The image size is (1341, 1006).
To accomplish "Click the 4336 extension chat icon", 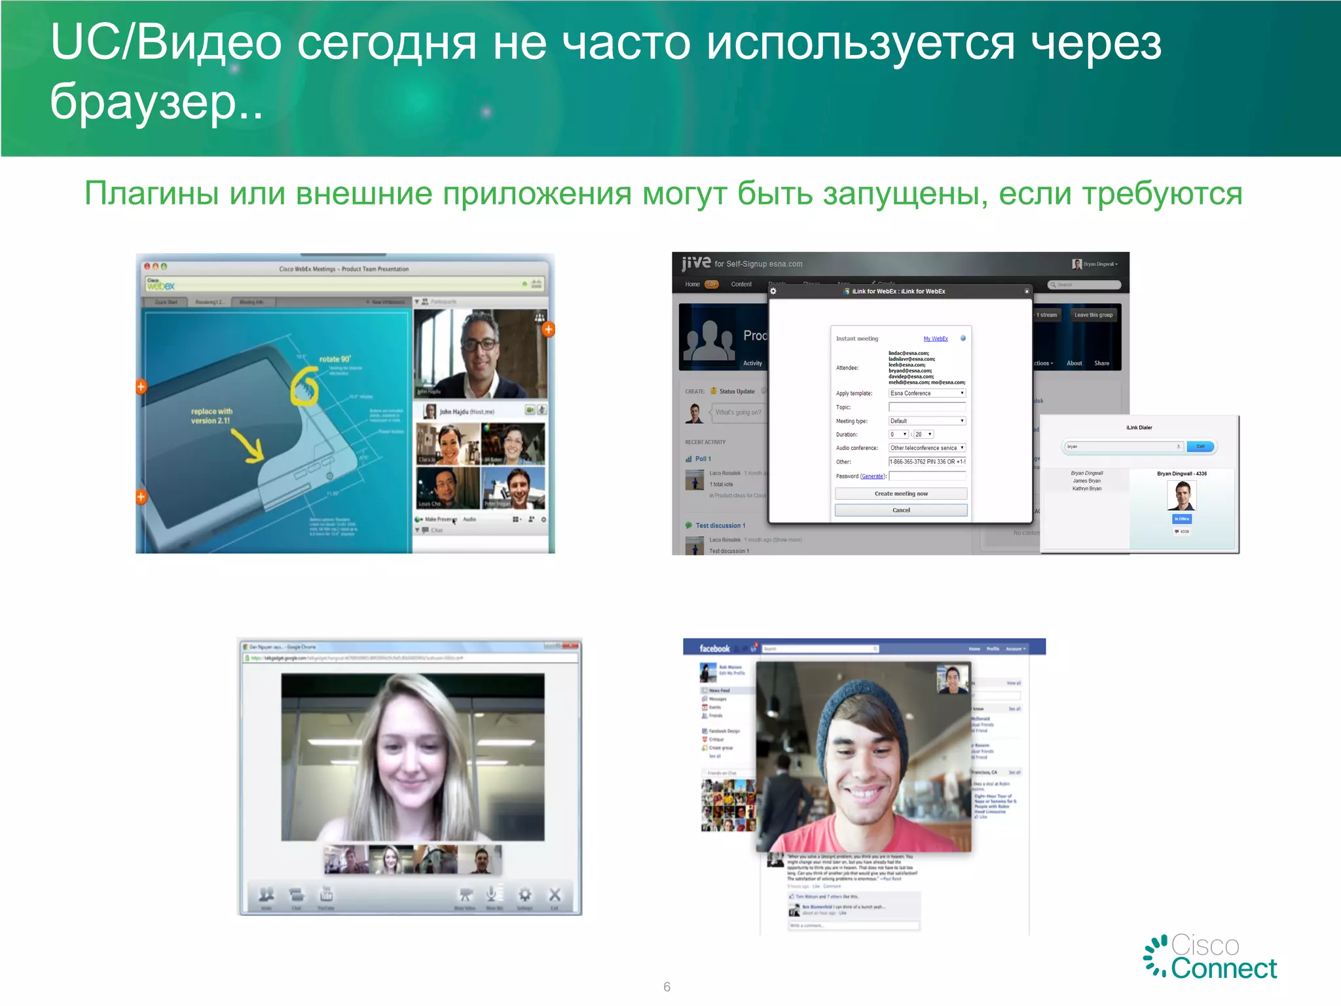I will 1177,532.
